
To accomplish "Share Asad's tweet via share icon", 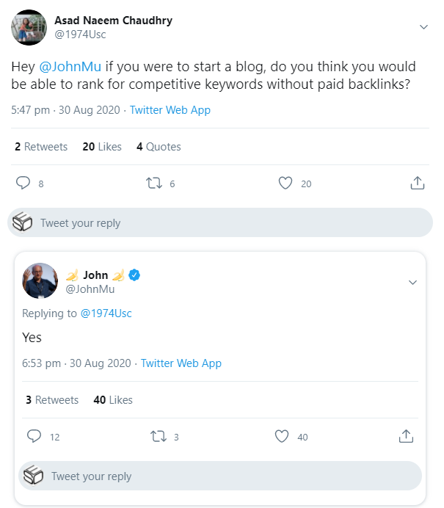I will point(417,183).
